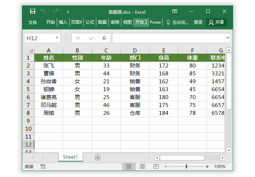Screen dimensions: 255x177
Task: Open the Undo history dropdown arrow
Action: coord(48,11)
